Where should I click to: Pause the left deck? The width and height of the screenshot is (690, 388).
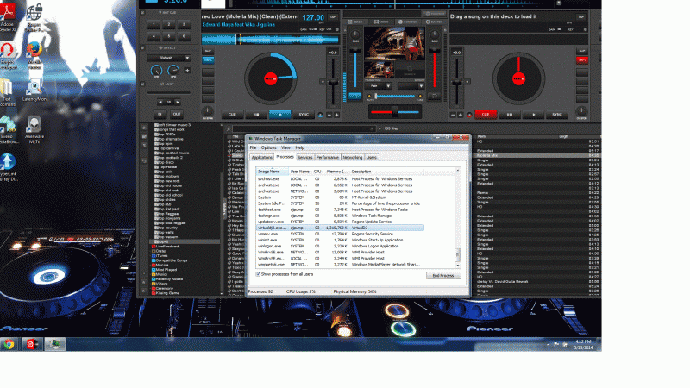coord(255,115)
